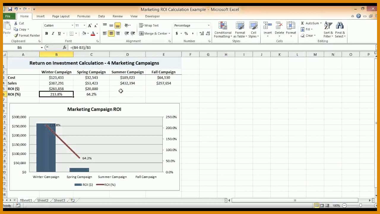Screen dimensions: 380x214
Task: Toggle Wrap Text
Action: [149, 26]
